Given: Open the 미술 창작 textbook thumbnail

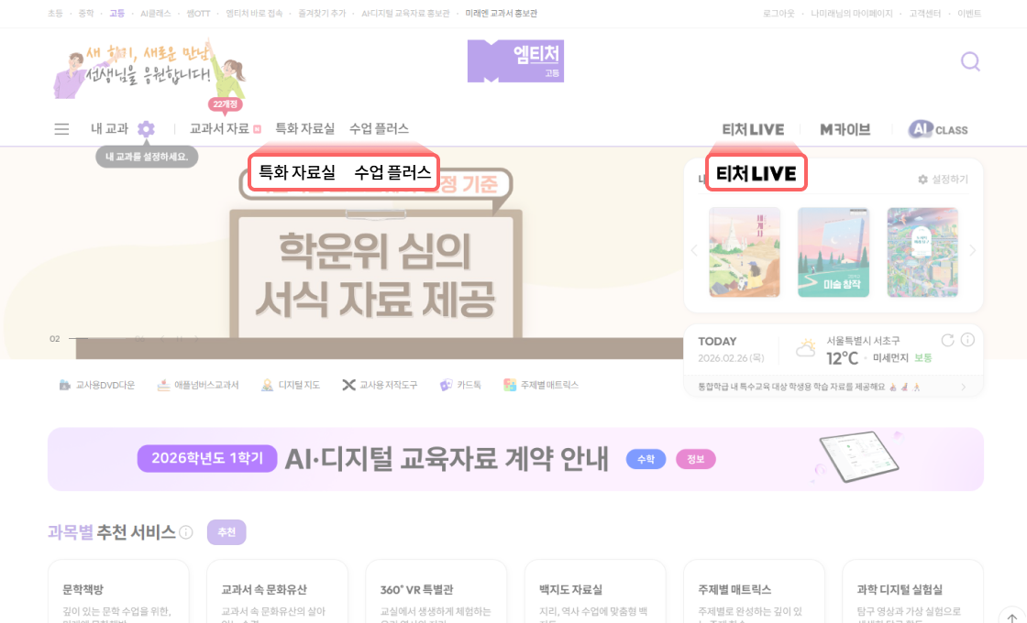Looking at the screenshot, I should click(x=834, y=252).
